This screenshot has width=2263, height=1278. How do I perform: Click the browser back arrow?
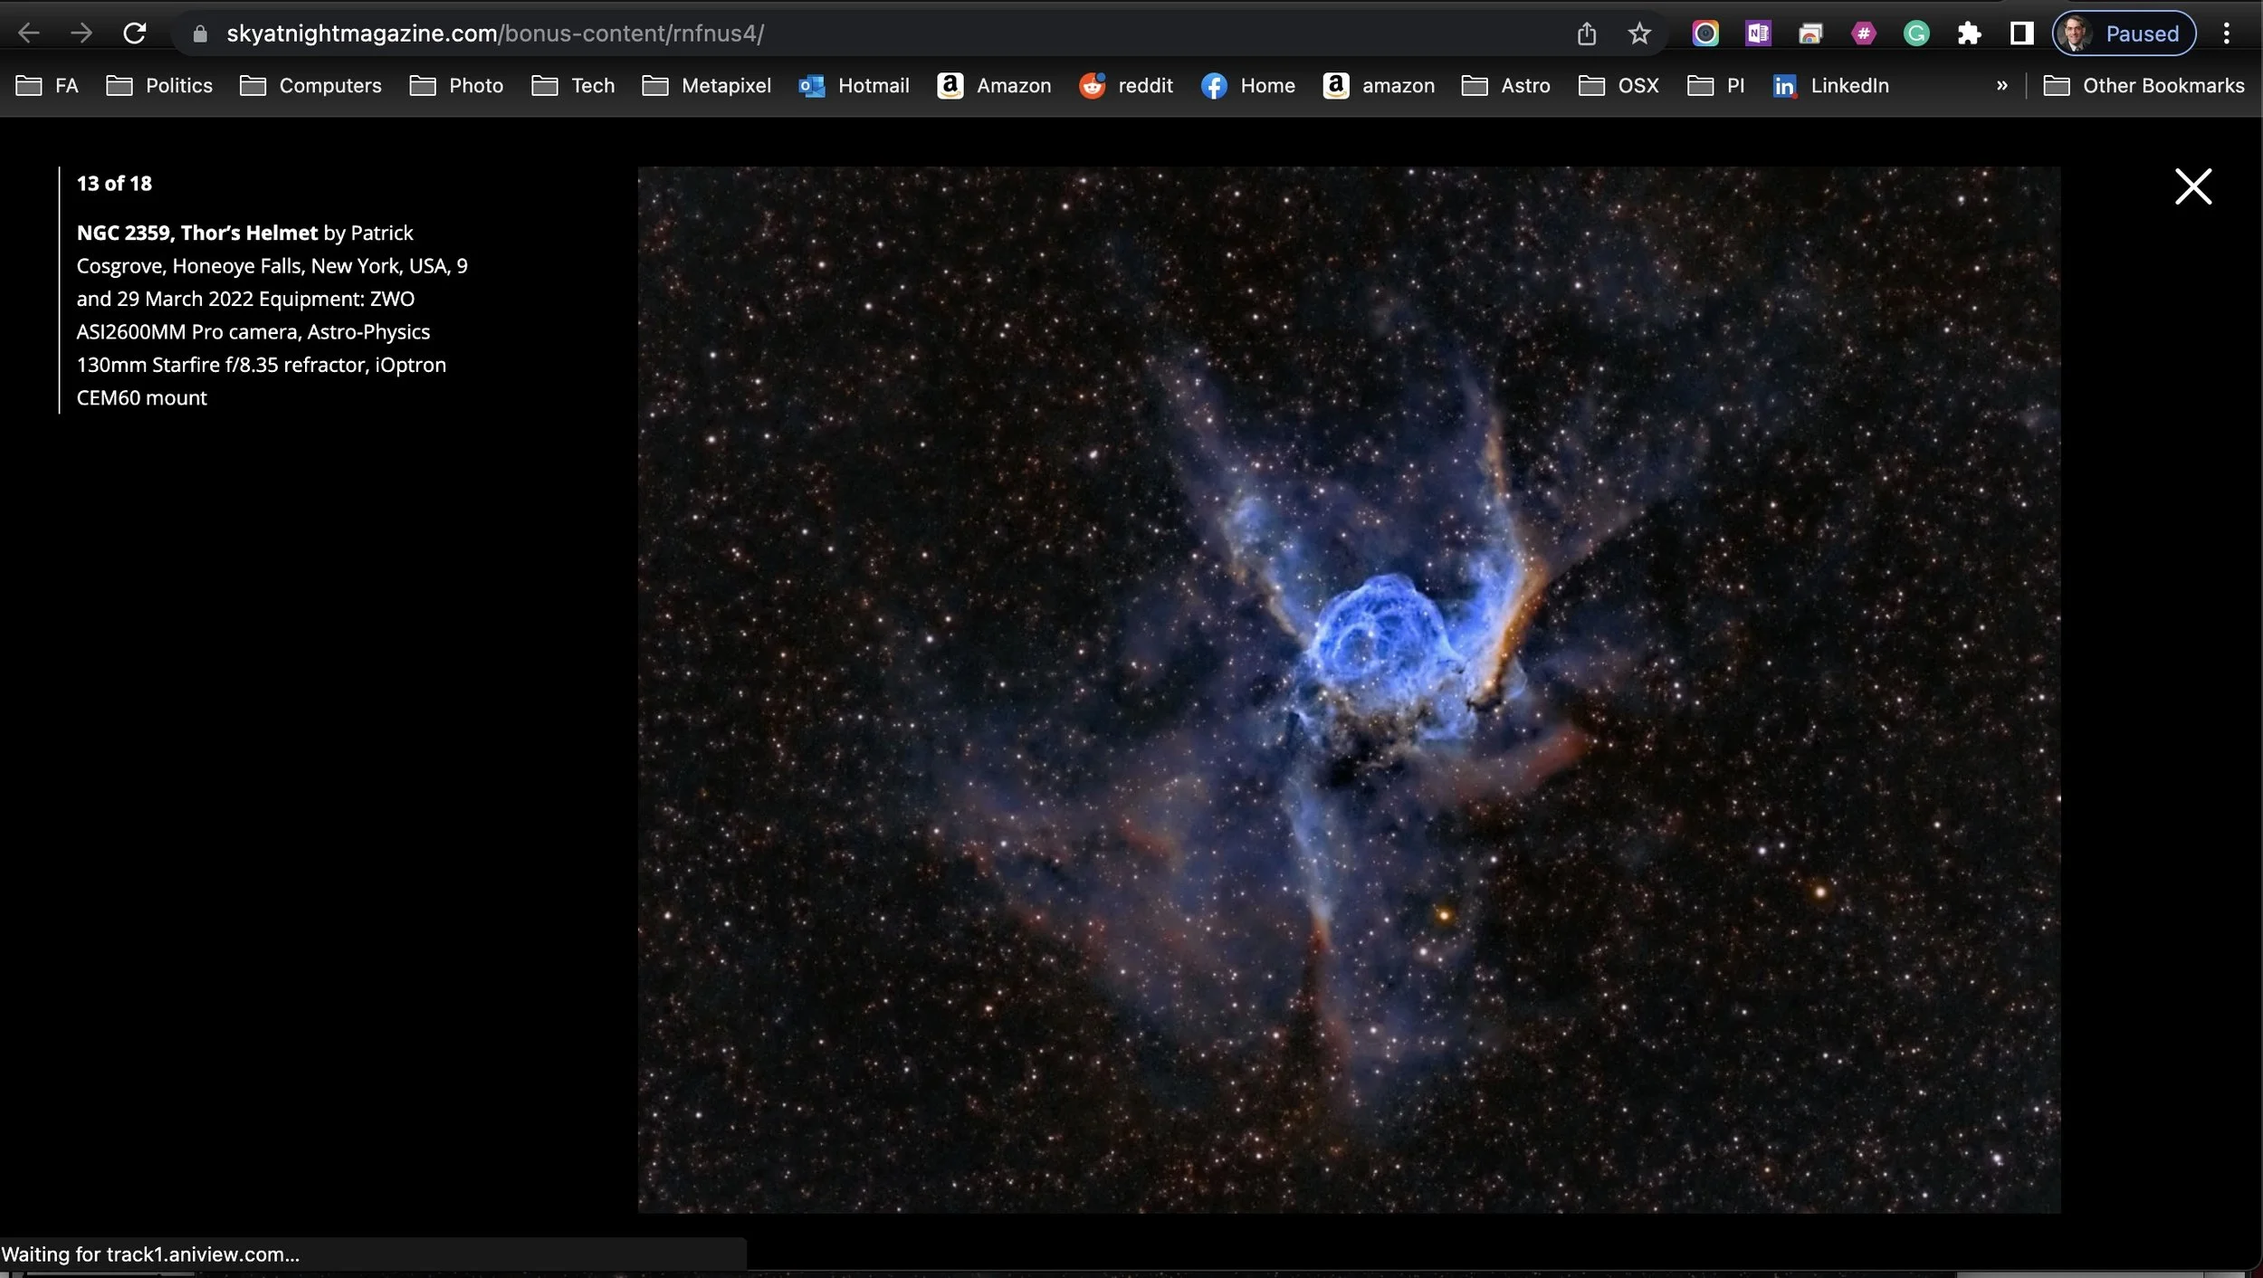29,33
